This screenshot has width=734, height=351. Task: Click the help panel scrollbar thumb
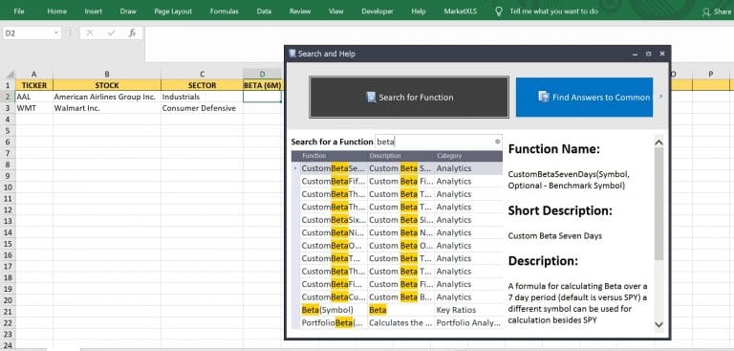click(658, 204)
